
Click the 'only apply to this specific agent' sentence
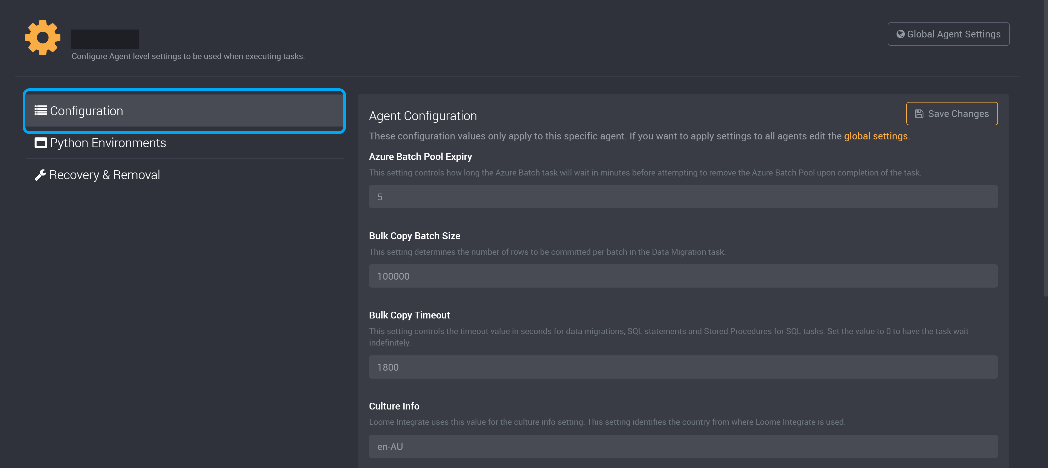[639, 136]
